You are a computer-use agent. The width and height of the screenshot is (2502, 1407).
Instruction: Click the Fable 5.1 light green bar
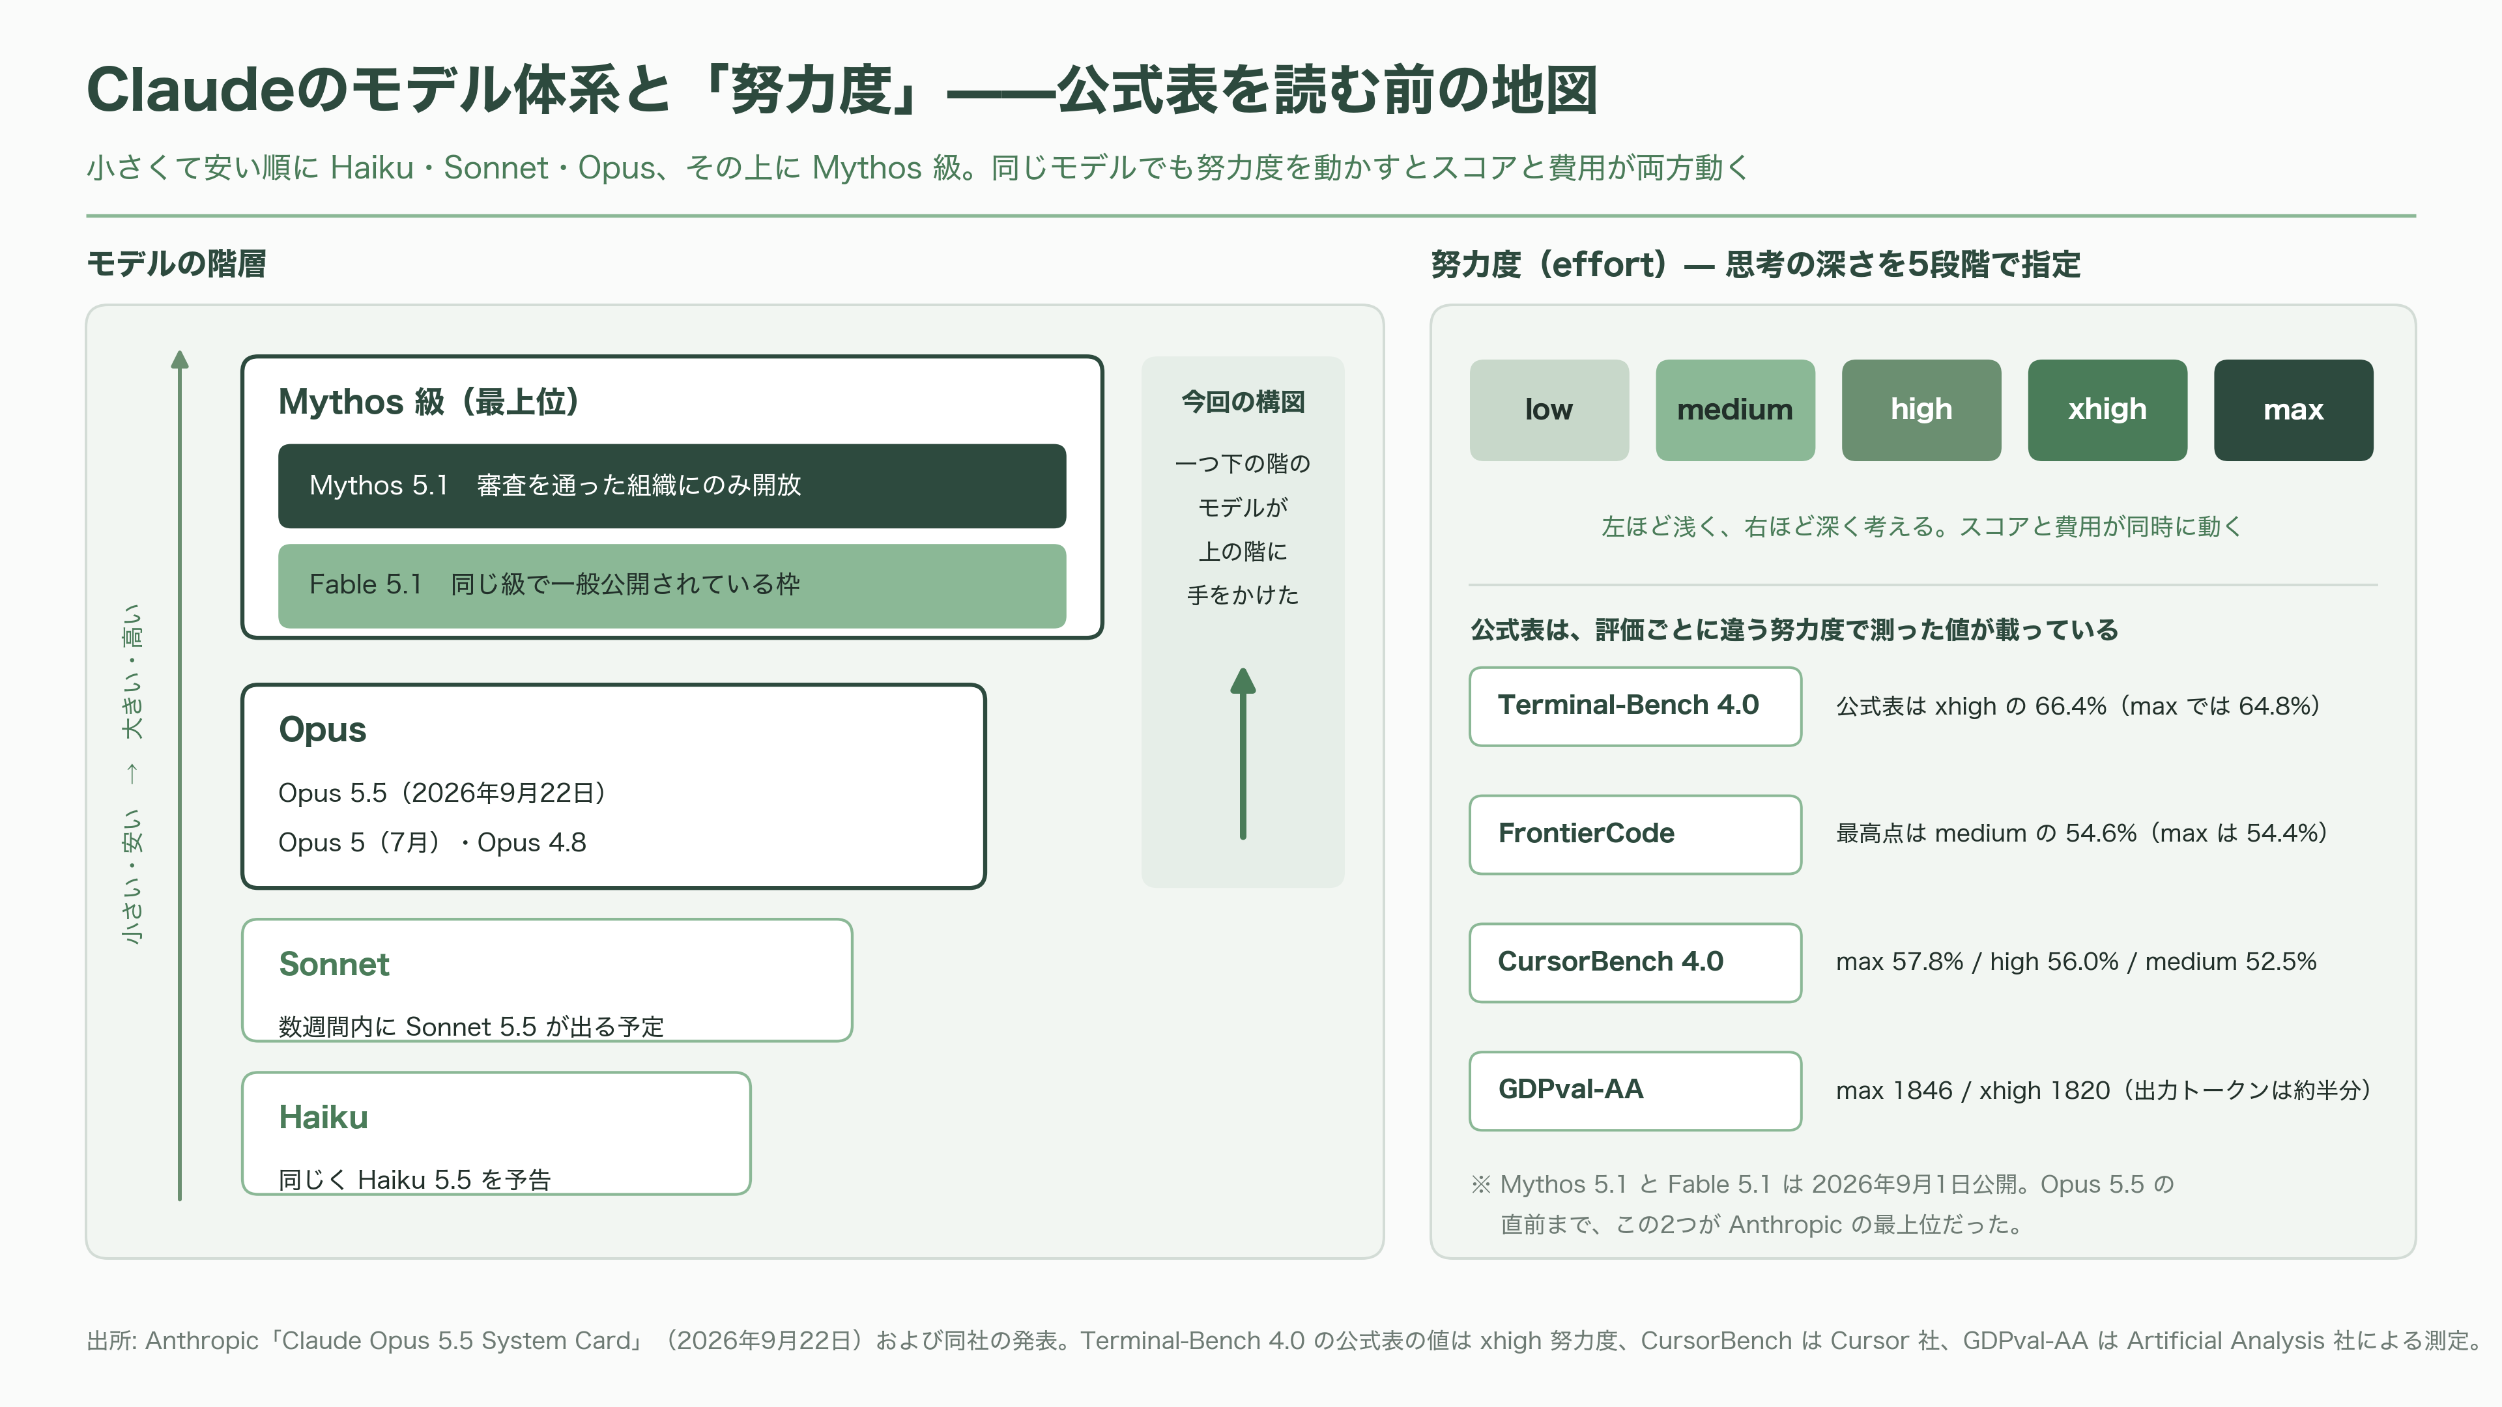tap(672, 586)
